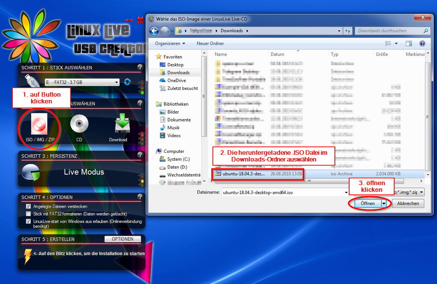Image resolution: width=437 pixels, height=284 pixels.
Task: Select the Download source icon
Action: coord(122,123)
